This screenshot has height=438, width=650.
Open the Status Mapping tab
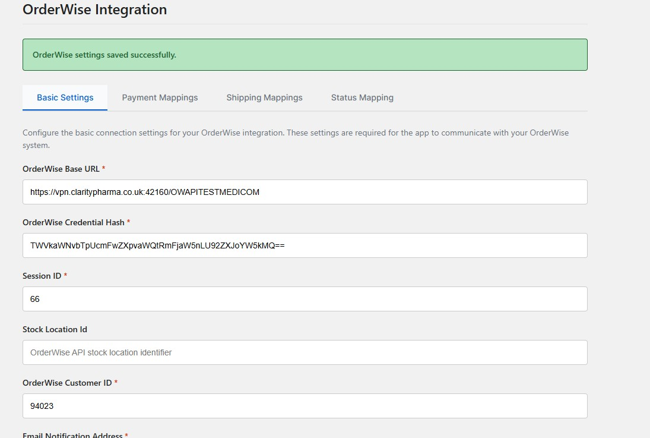pos(362,97)
